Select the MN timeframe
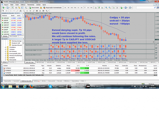 pos(91,8)
